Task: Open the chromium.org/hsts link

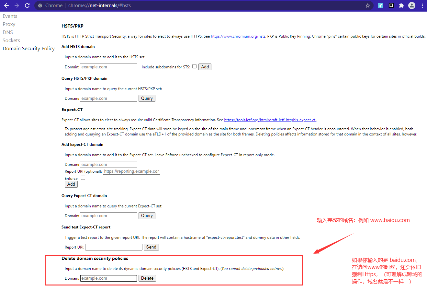Action: coord(238,36)
